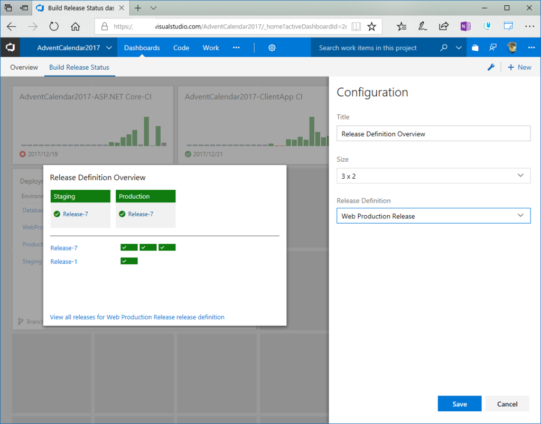This screenshot has width=541, height=424.
Task: Open the feedback chat icon
Action: [x=493, y=48]
